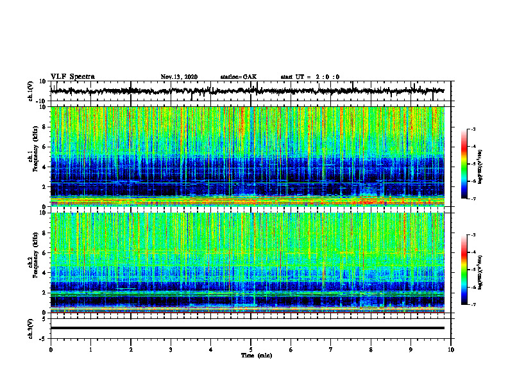Click time axis tick label "5"
This screenshot has width=508, height=392.
(251, 350)
